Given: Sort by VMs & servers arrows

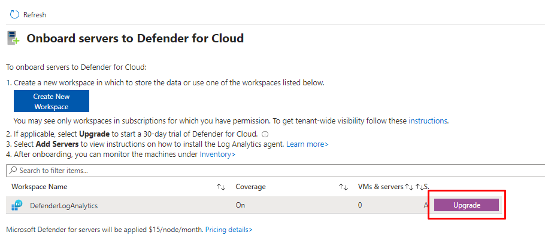Looking at the screenshot, I should pyautogui.click(x=409, y=187).
